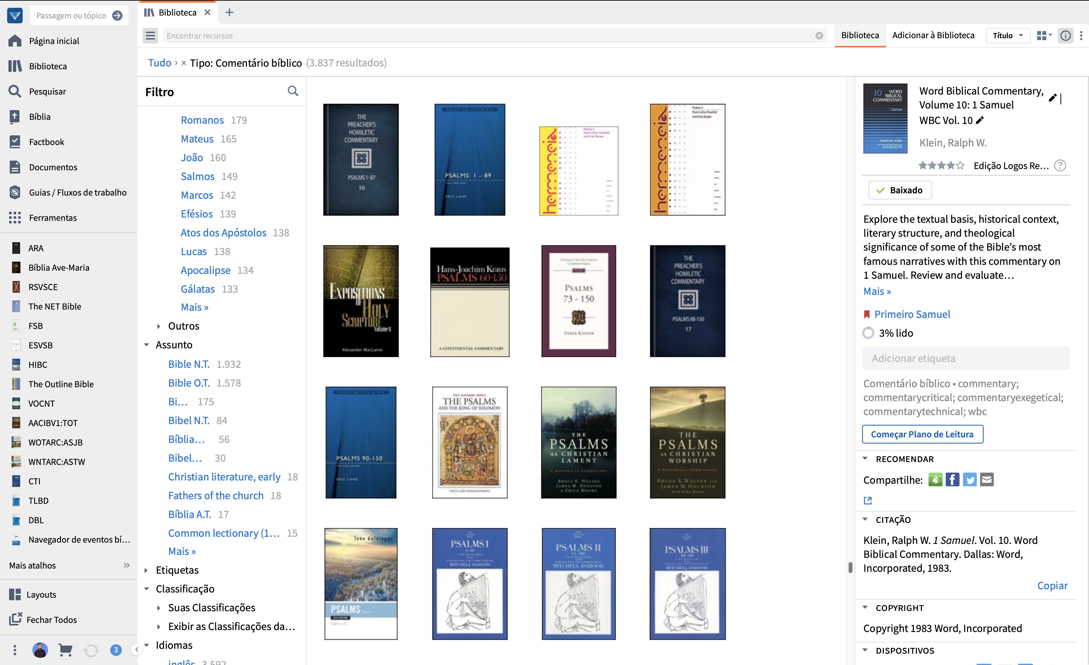Image resolution: width=1089 pixels, height=665 pixels.
Task: Open the Título sort dropdown
Action: pos(1008,35)
